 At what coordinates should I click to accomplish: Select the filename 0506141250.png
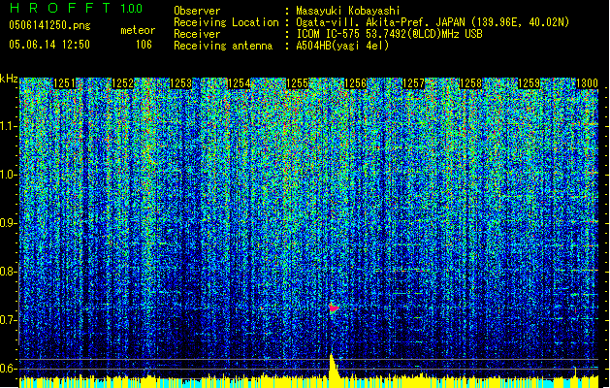(x=49, y=25)
